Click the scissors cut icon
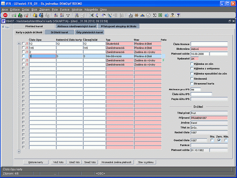This screenshot has height=178, width=237. (91, 15)
